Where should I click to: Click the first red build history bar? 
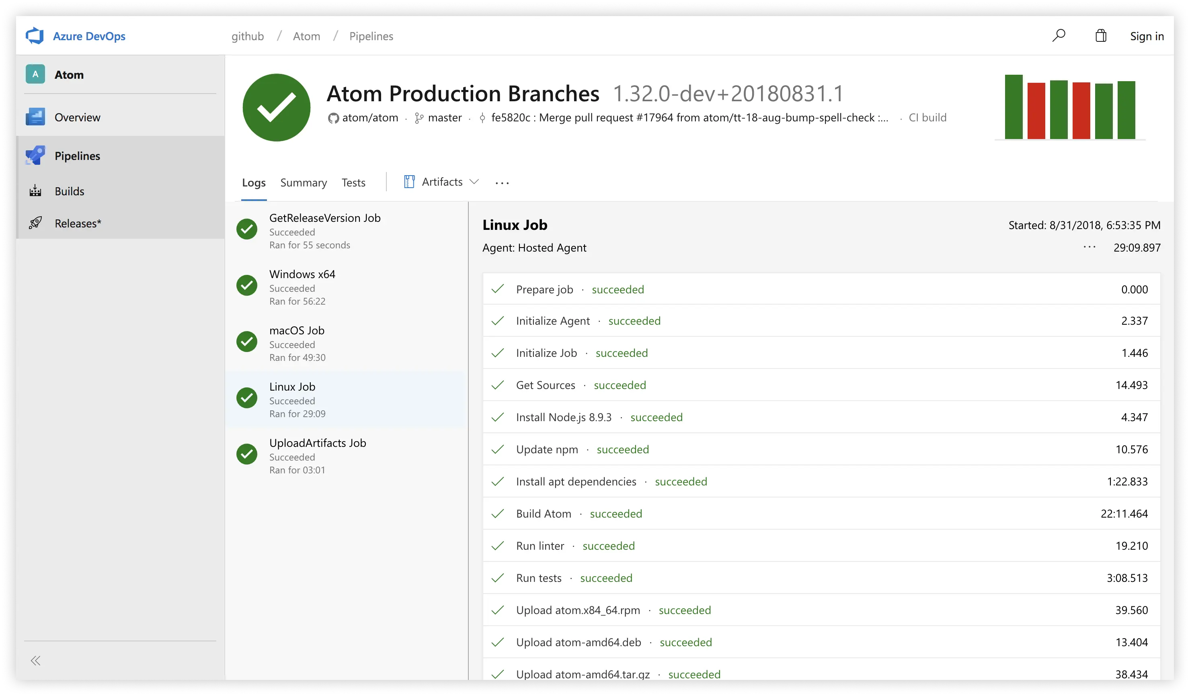[x=1036, y=111]
